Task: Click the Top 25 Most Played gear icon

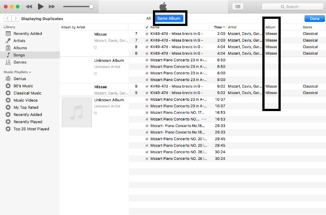Action: 8,129
